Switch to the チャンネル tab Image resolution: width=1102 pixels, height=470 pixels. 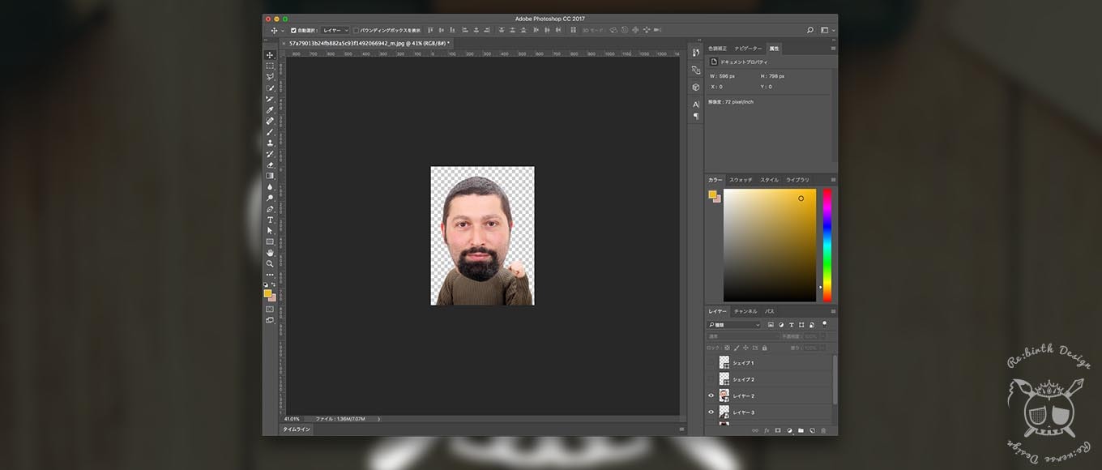744,311
